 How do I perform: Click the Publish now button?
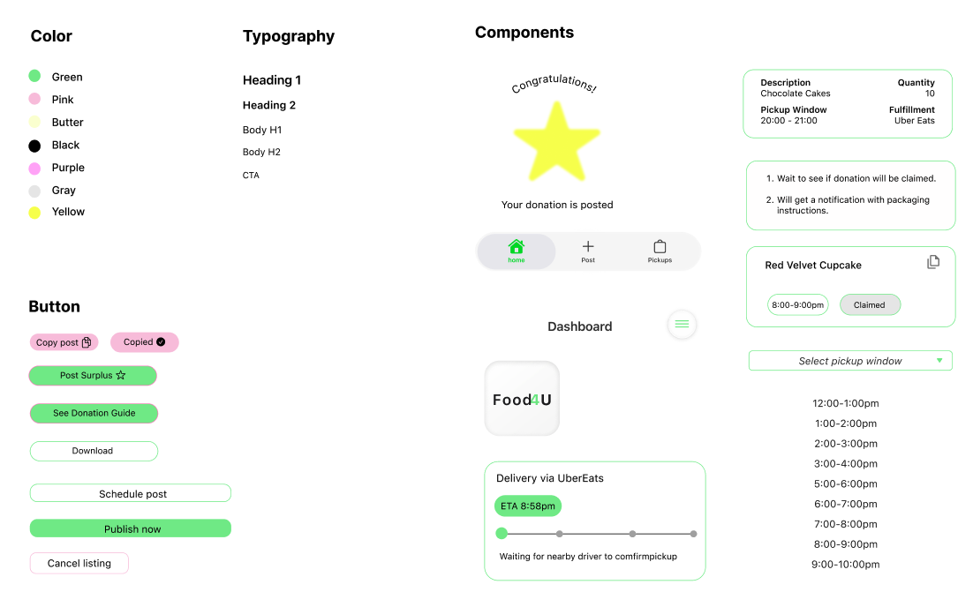(130, 528)
